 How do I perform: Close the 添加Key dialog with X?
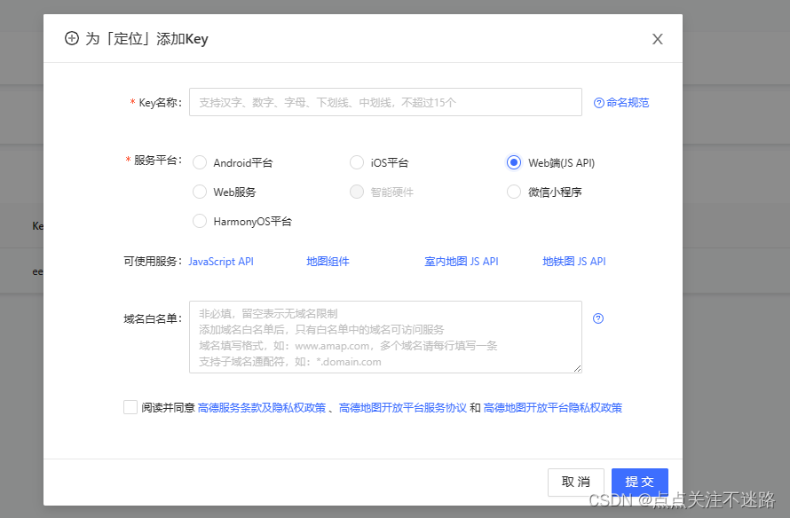click(657, 39)
